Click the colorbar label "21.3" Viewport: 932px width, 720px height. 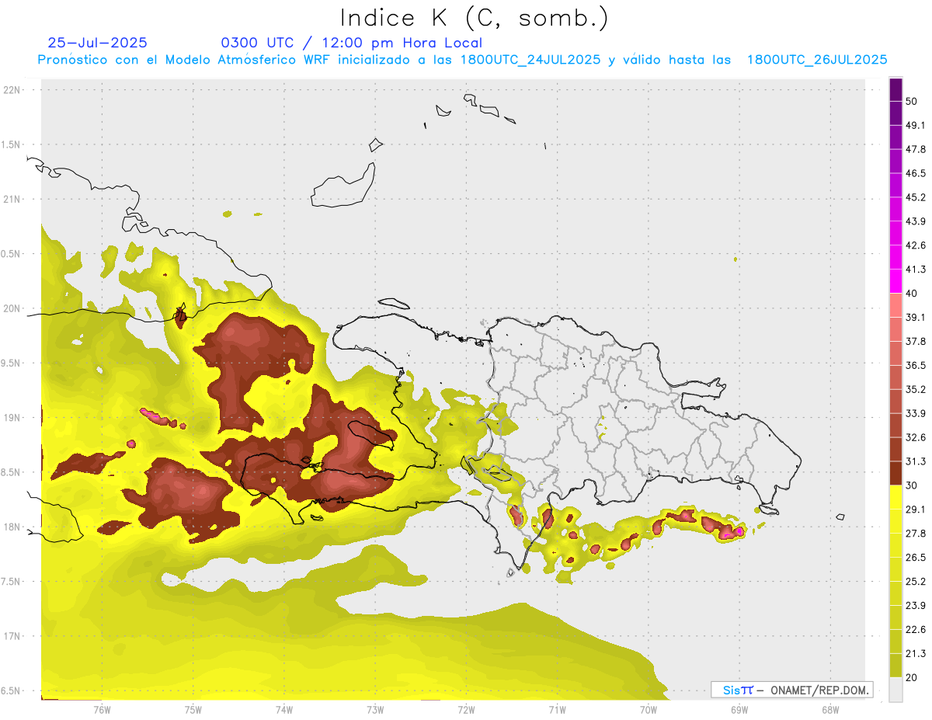point(915,653)
